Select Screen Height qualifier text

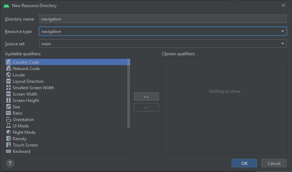point(26,101)
